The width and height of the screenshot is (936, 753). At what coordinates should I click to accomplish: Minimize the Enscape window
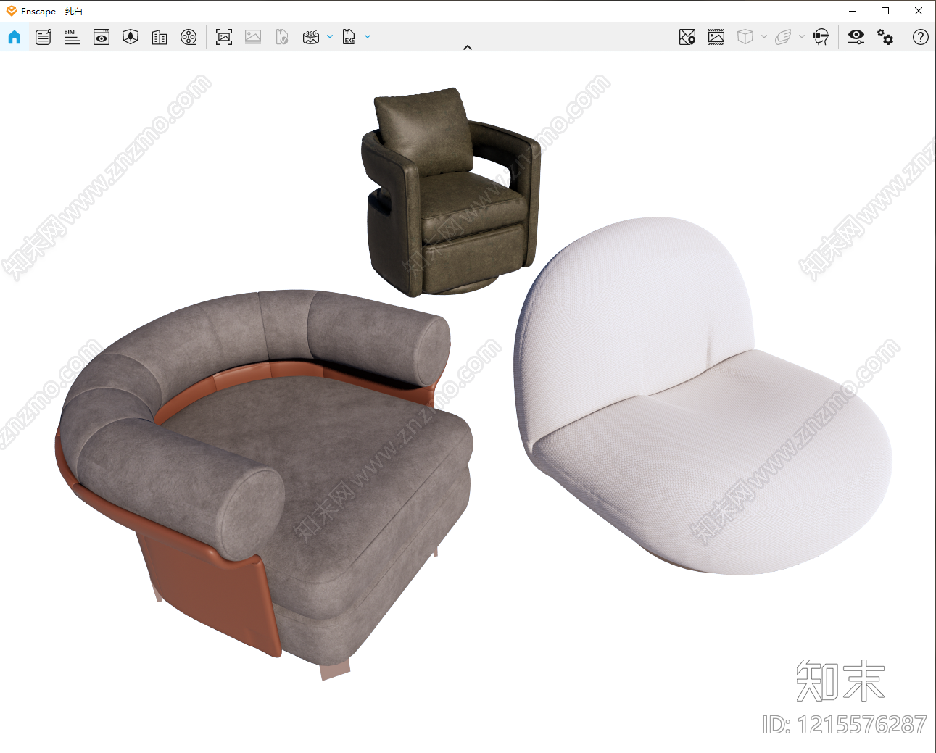pyautogui.click(x=853, y=11)
